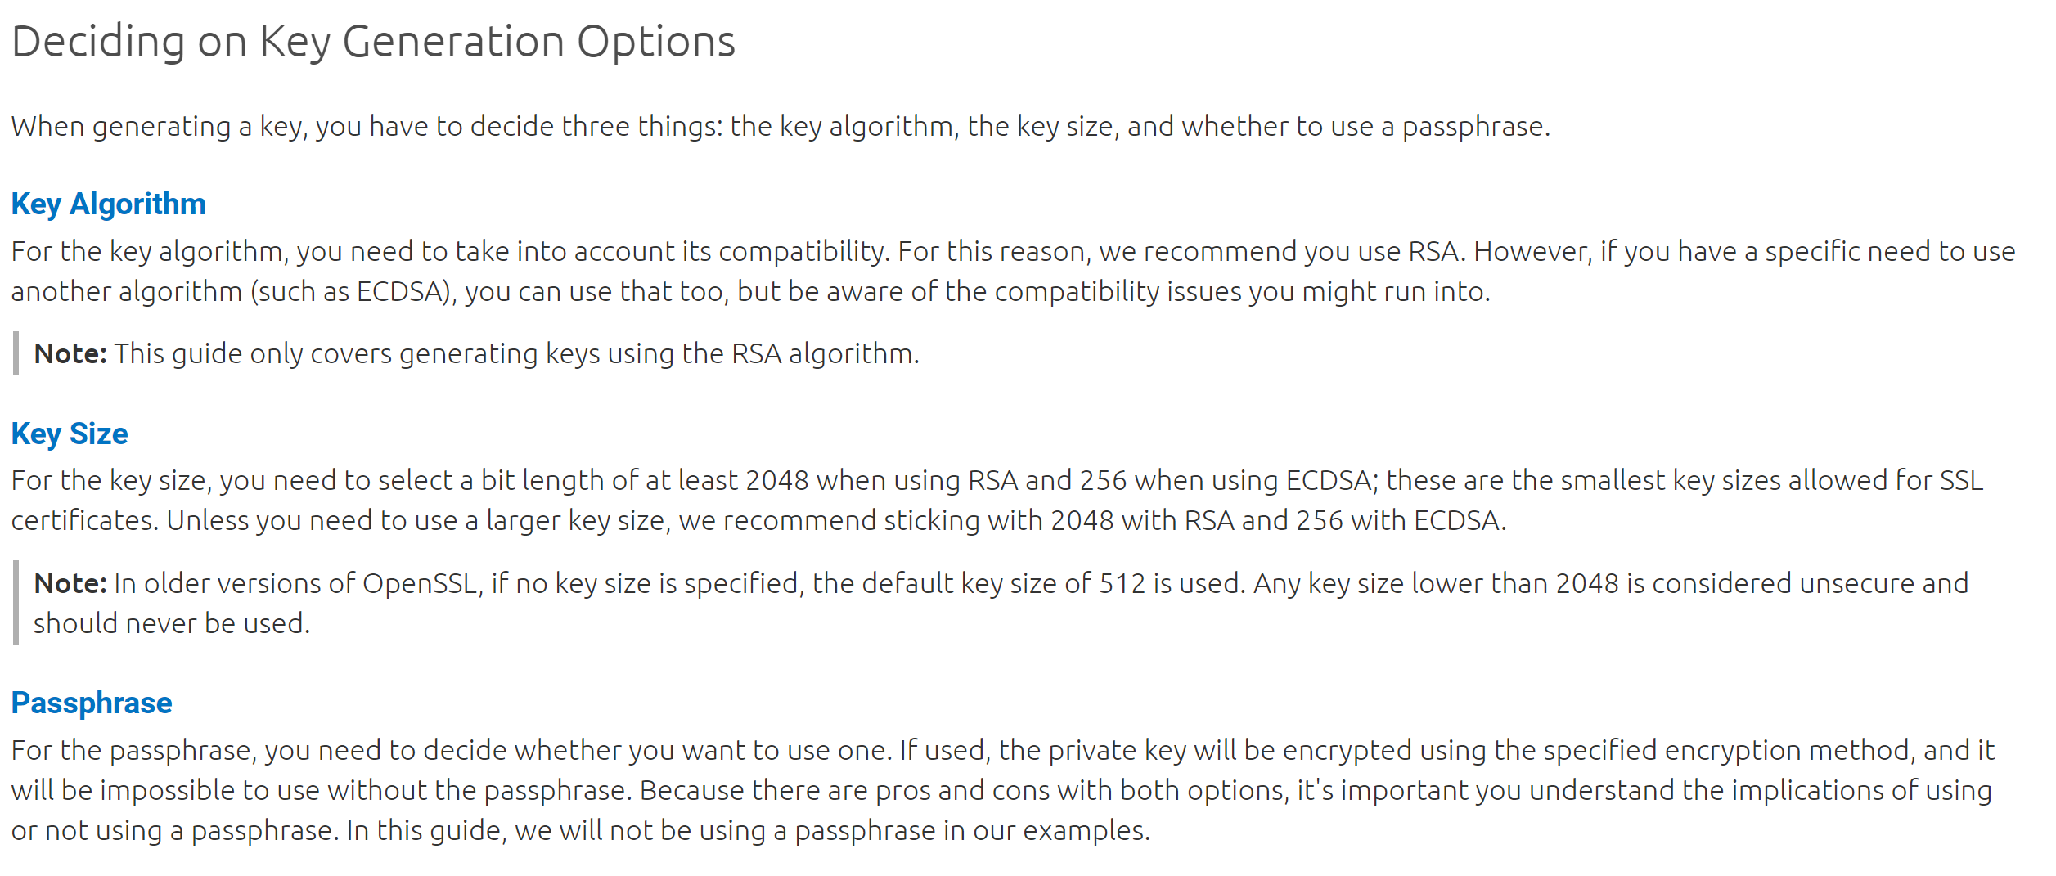2056x876 pixels.
Task: Click the Passphrase heading link
Action: (92, 703)
